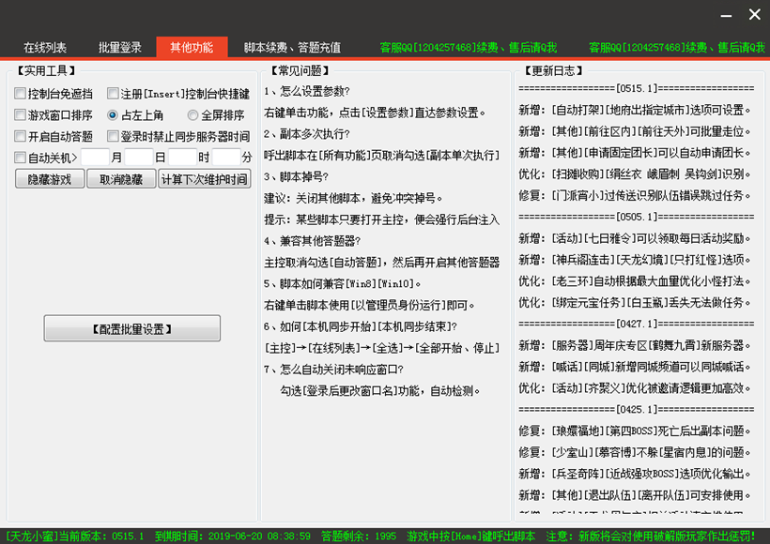
Task: Open the 批量登录 tab
Action: [120, 48]
